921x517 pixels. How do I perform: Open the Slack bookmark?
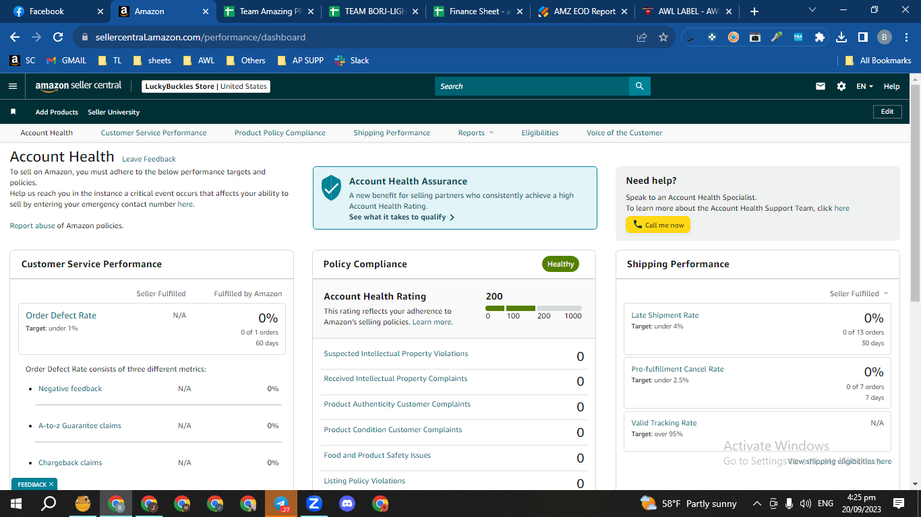[352, 61]
